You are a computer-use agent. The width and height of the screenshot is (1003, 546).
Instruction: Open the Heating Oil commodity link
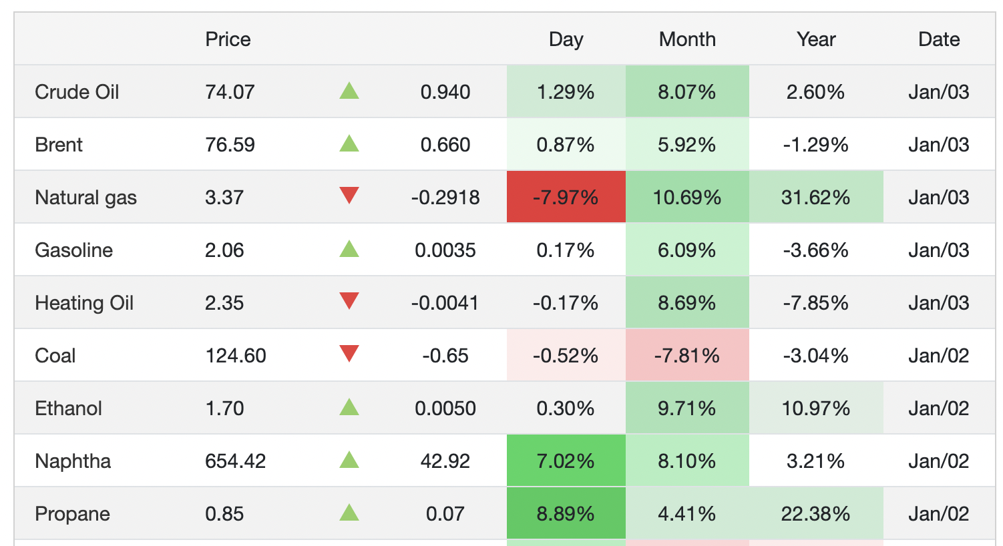84,303
